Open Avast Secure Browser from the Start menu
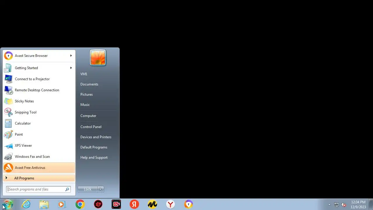The image size is (373, 210). [39, 55]
